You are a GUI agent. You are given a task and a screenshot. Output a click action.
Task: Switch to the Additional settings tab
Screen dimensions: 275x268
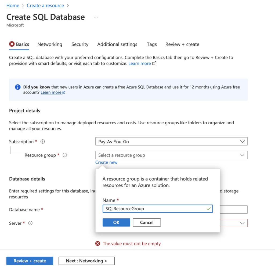click(x=117, y=44)
